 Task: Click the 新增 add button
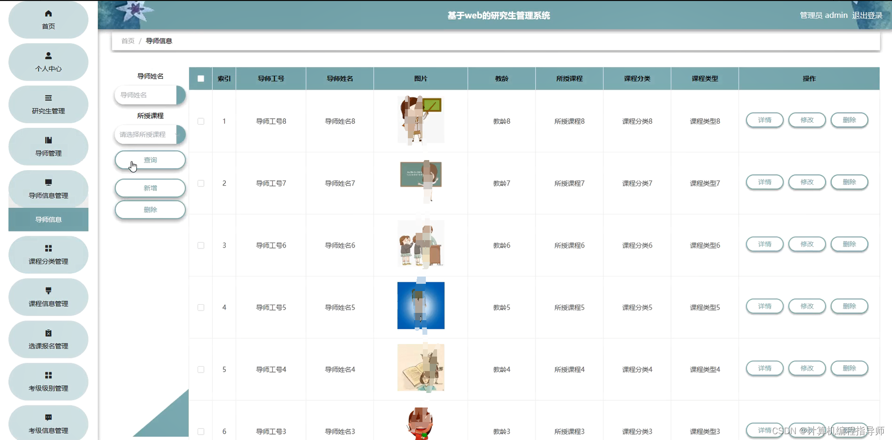tap(150, 188)
